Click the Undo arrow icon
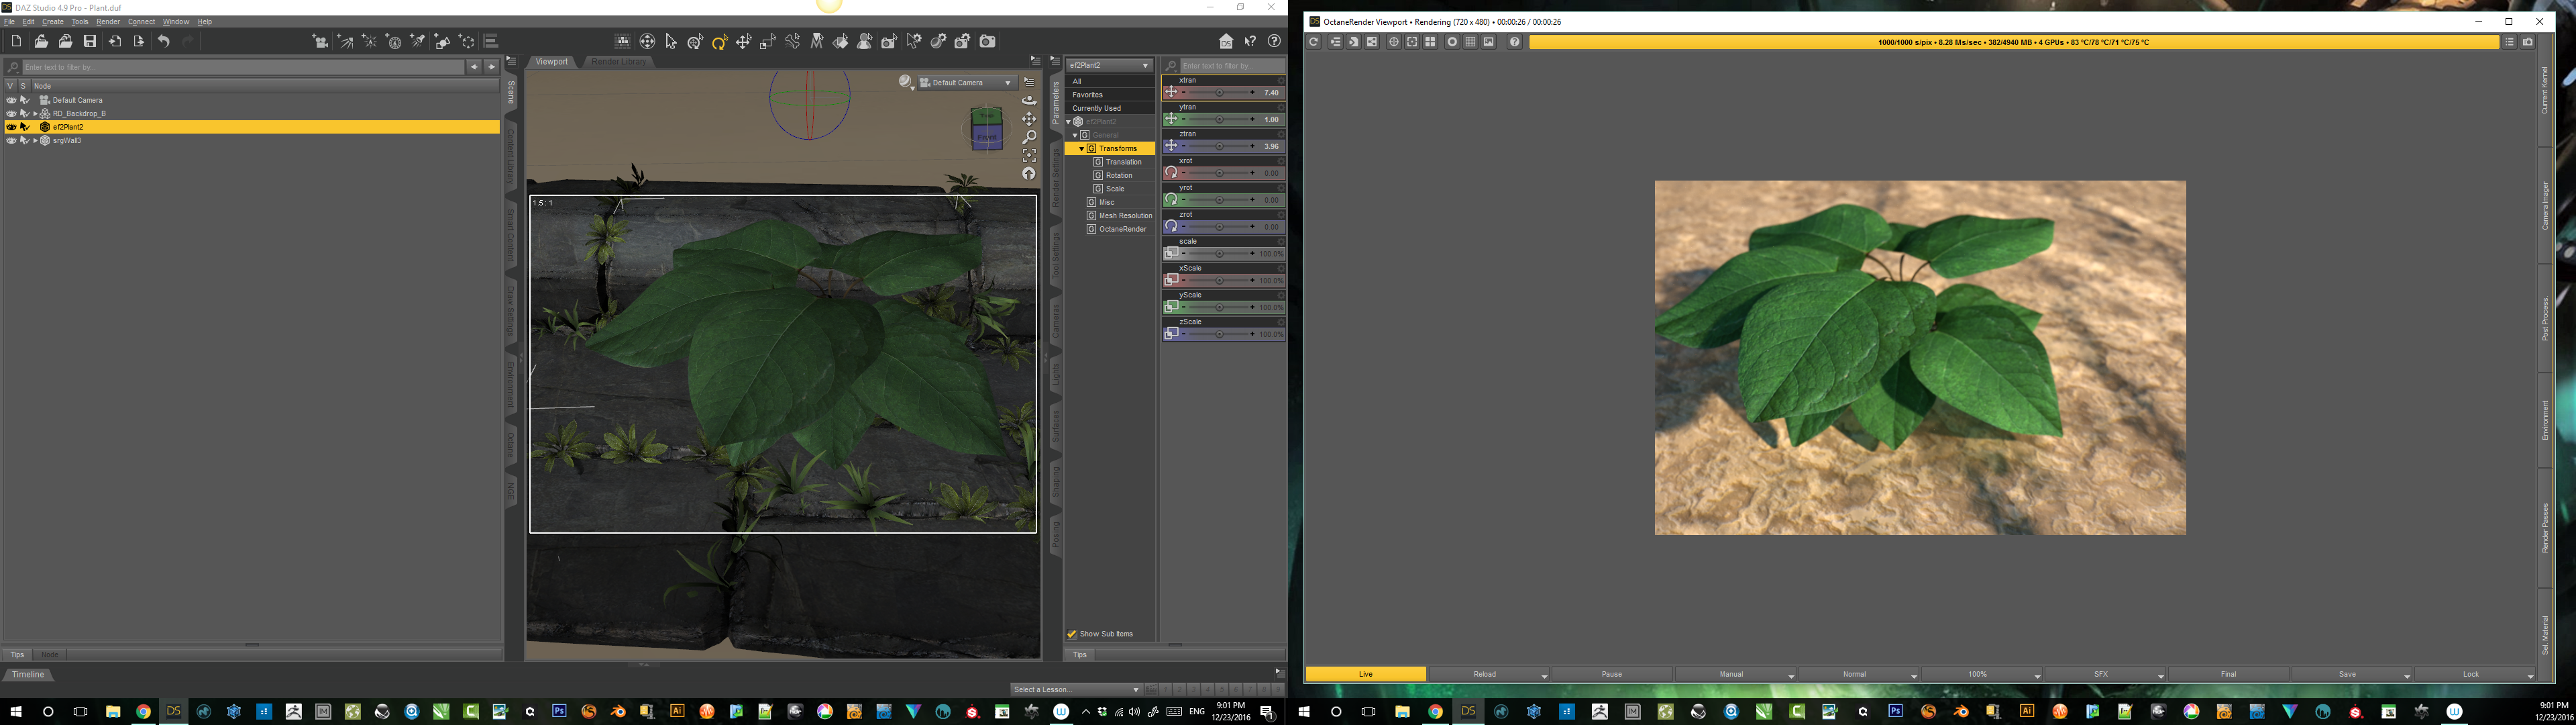This screenshot has height=725, width=2576. (x=163, y=41)
